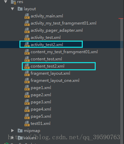
Task: Select content_test2.xml file name
Action: tap(47, 66)
